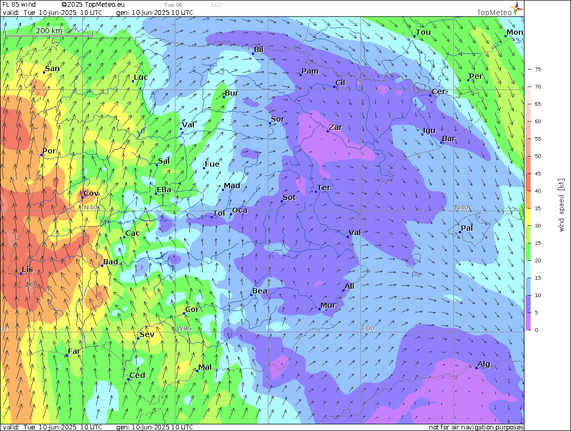The image size is (571, 431).
Task: Click the 'EBa' city label
Action: pos(164,190)
